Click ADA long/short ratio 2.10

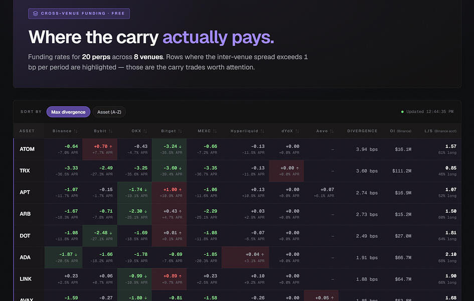tap(451, 254)
